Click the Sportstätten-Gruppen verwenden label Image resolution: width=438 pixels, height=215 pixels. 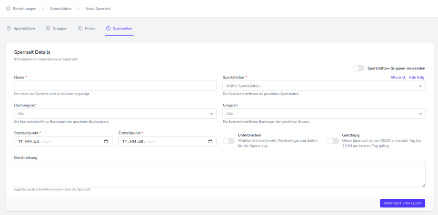(x=397, y=68)
